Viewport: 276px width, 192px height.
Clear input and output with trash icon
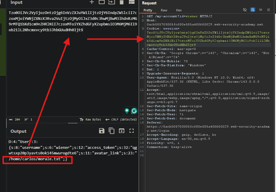pyautogui.click(x=121, y=2)
